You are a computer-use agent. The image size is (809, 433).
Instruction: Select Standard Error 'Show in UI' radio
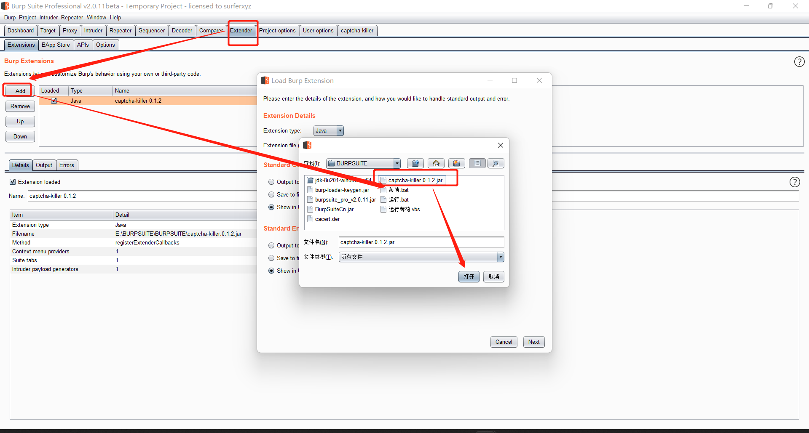pos(271,271)
